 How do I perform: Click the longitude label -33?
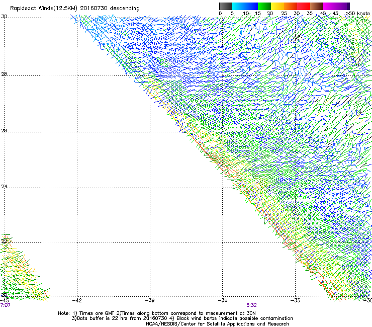click(296, 300)
